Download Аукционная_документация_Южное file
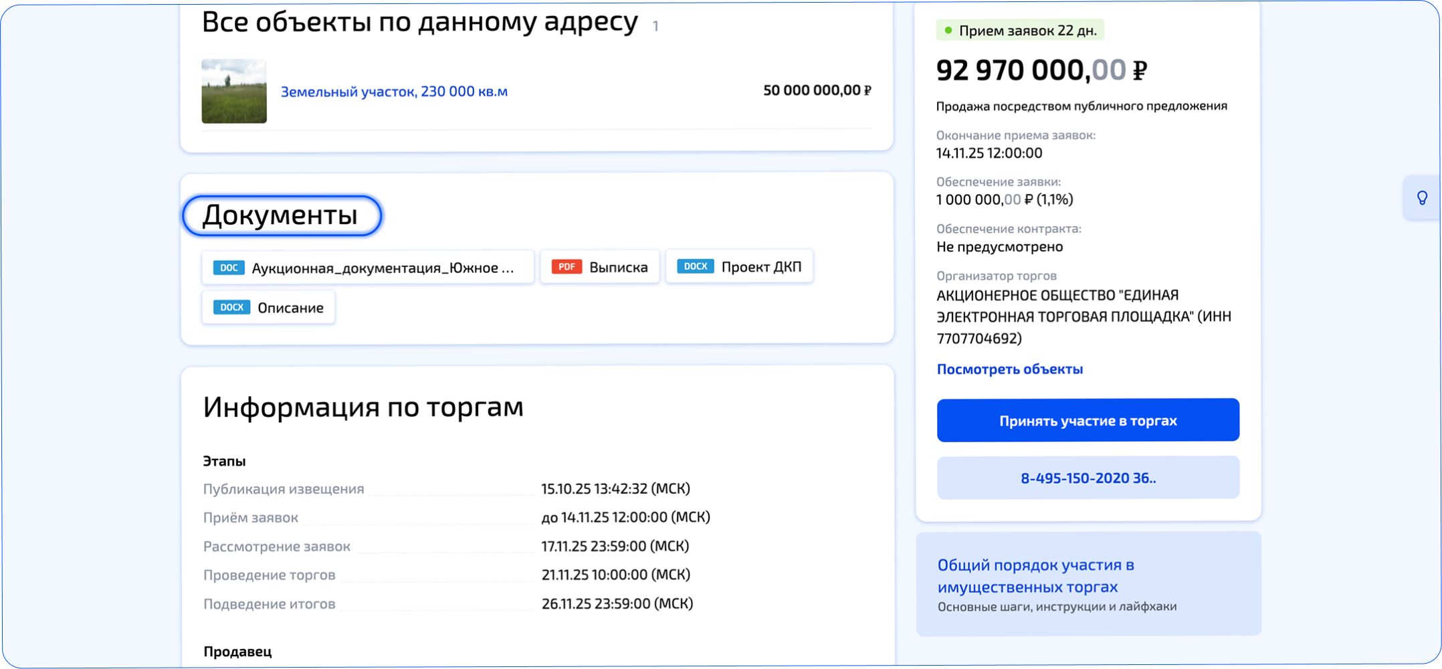1442x669 pixels. tap(368, 268)
